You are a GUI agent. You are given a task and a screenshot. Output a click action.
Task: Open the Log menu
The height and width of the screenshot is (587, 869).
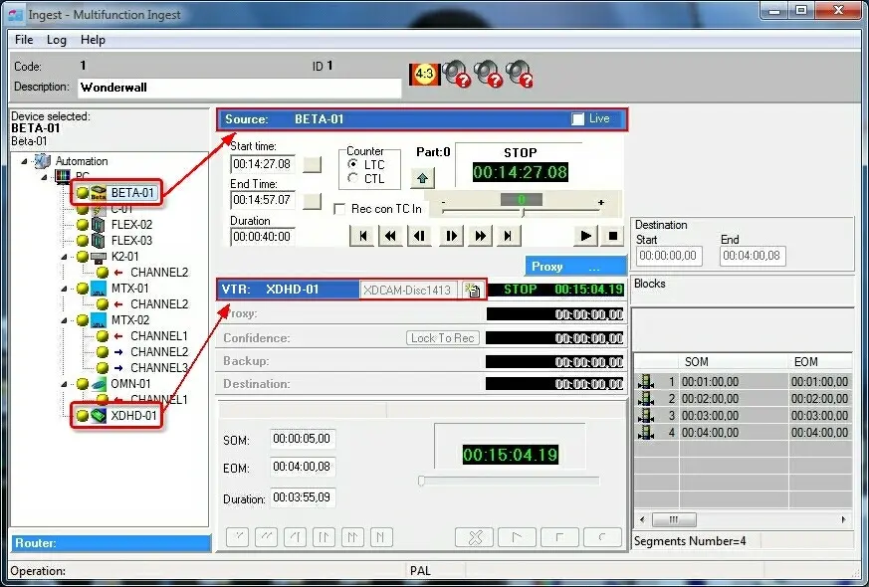pyautogui.click(x=57, y=40)
